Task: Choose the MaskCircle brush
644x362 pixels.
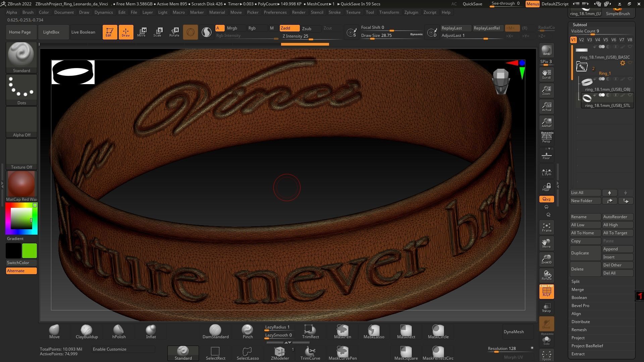Action: (x=438, y=331)
